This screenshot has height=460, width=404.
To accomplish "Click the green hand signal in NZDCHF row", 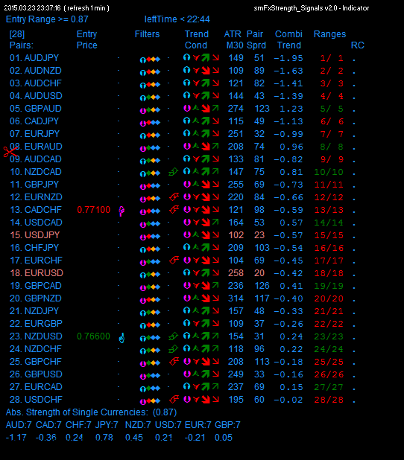I will click(174, 349).
